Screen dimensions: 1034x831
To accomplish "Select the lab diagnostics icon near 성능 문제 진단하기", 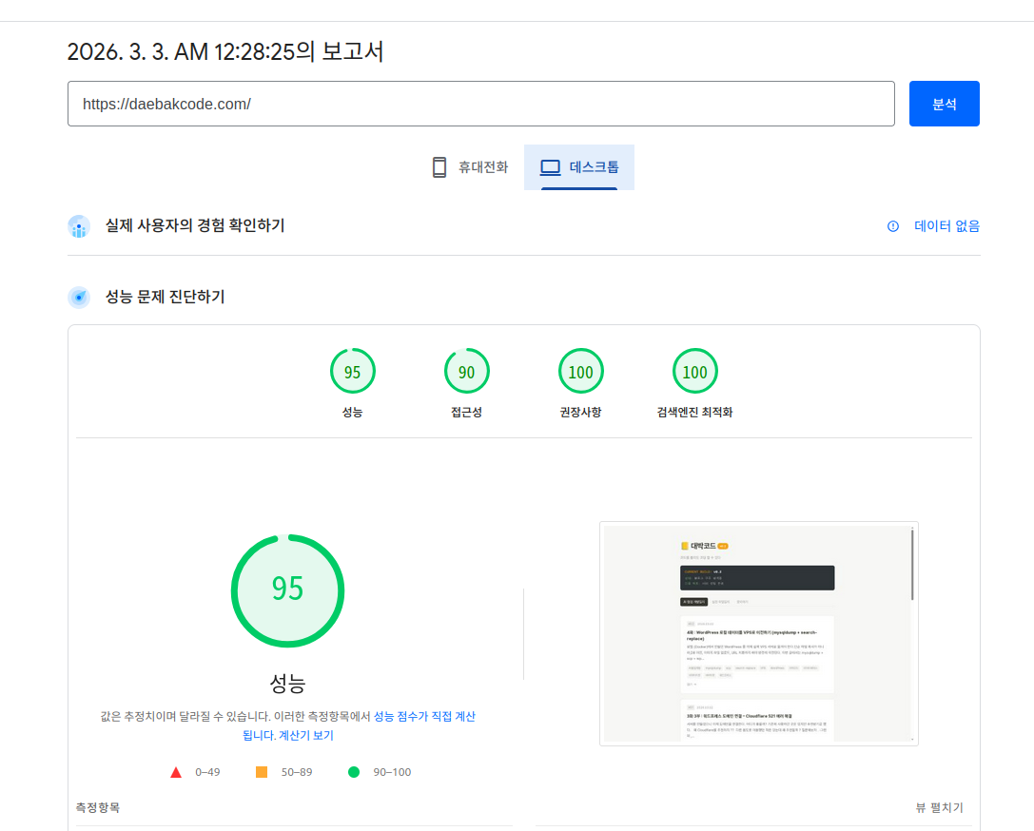I will click(78, 297).
